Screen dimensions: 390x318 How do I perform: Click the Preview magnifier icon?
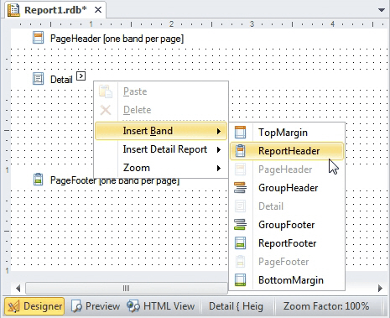click(76, 306)
